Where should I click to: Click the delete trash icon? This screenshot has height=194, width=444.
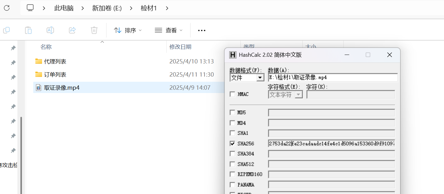pos(94,30)
